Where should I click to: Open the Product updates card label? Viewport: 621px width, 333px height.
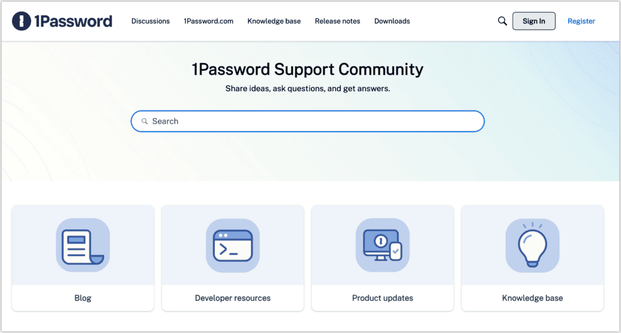pyautogui.click(x=383, y=298)
